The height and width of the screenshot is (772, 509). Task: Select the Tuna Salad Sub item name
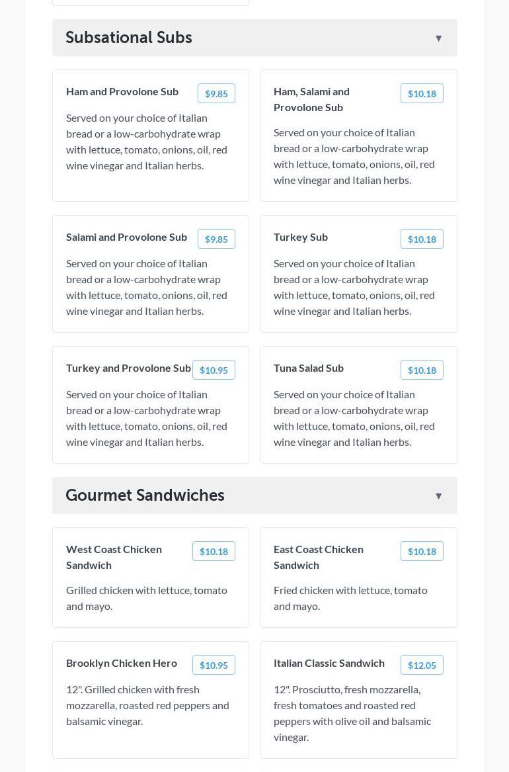click(309, 368)
